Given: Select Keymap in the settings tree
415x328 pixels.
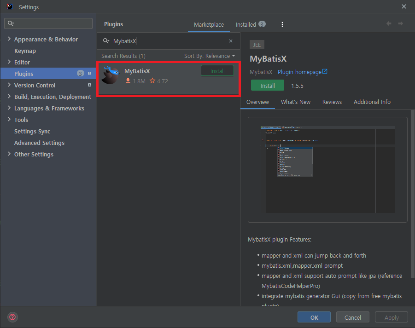Looking at the screenshot, I should (x=25, y=51).
